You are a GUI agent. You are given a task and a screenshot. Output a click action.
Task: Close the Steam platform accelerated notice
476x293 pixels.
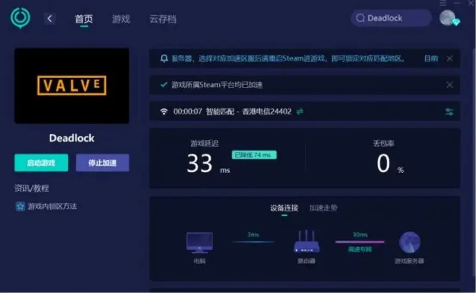[x=449, y=85]
